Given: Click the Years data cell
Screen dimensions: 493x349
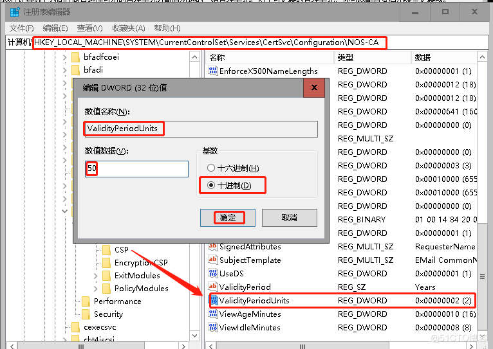Looking at the screenshot, I should coord(425,287).
